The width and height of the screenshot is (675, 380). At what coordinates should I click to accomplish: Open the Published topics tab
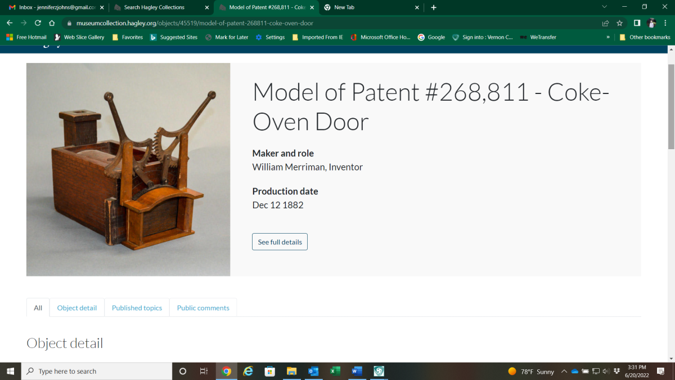[x=137, y=308]
